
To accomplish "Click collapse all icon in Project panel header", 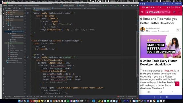I will coord(17,8).
